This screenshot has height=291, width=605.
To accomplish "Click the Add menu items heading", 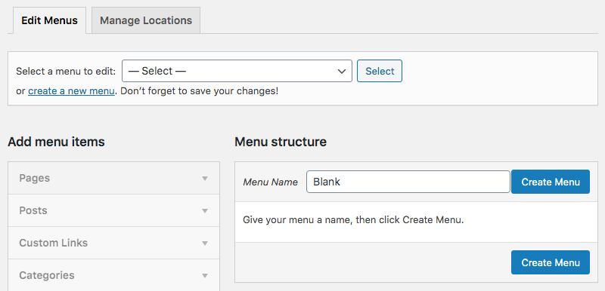I will click(x=56, y=142).
